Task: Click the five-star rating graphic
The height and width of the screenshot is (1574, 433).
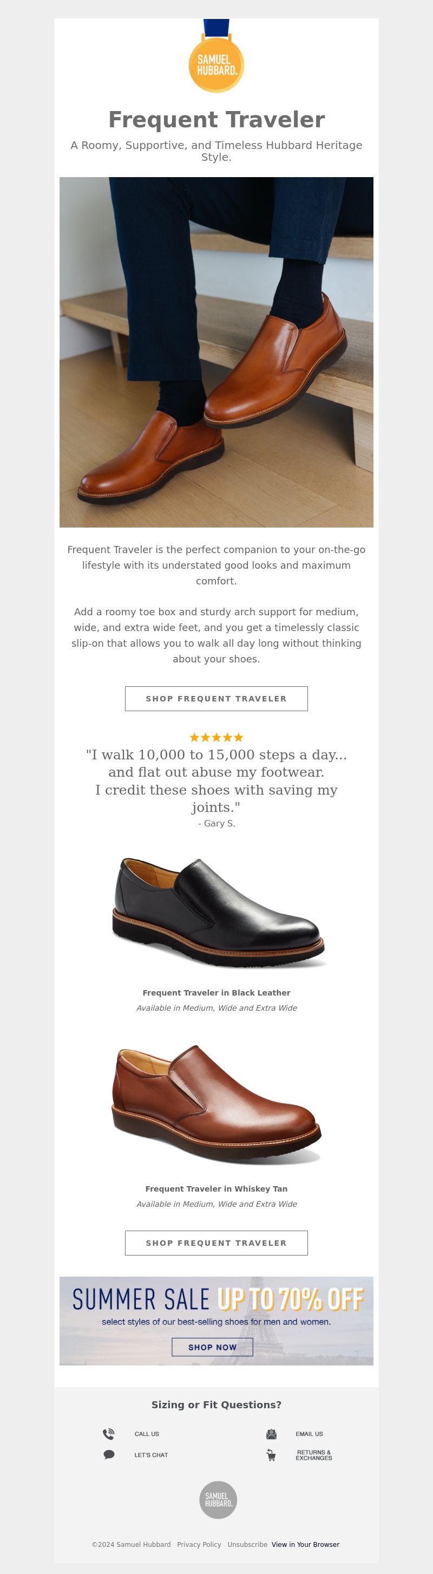Action: 216,737
